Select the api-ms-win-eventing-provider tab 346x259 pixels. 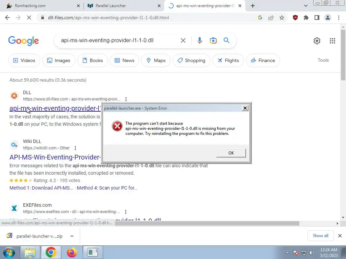[205, 6]
